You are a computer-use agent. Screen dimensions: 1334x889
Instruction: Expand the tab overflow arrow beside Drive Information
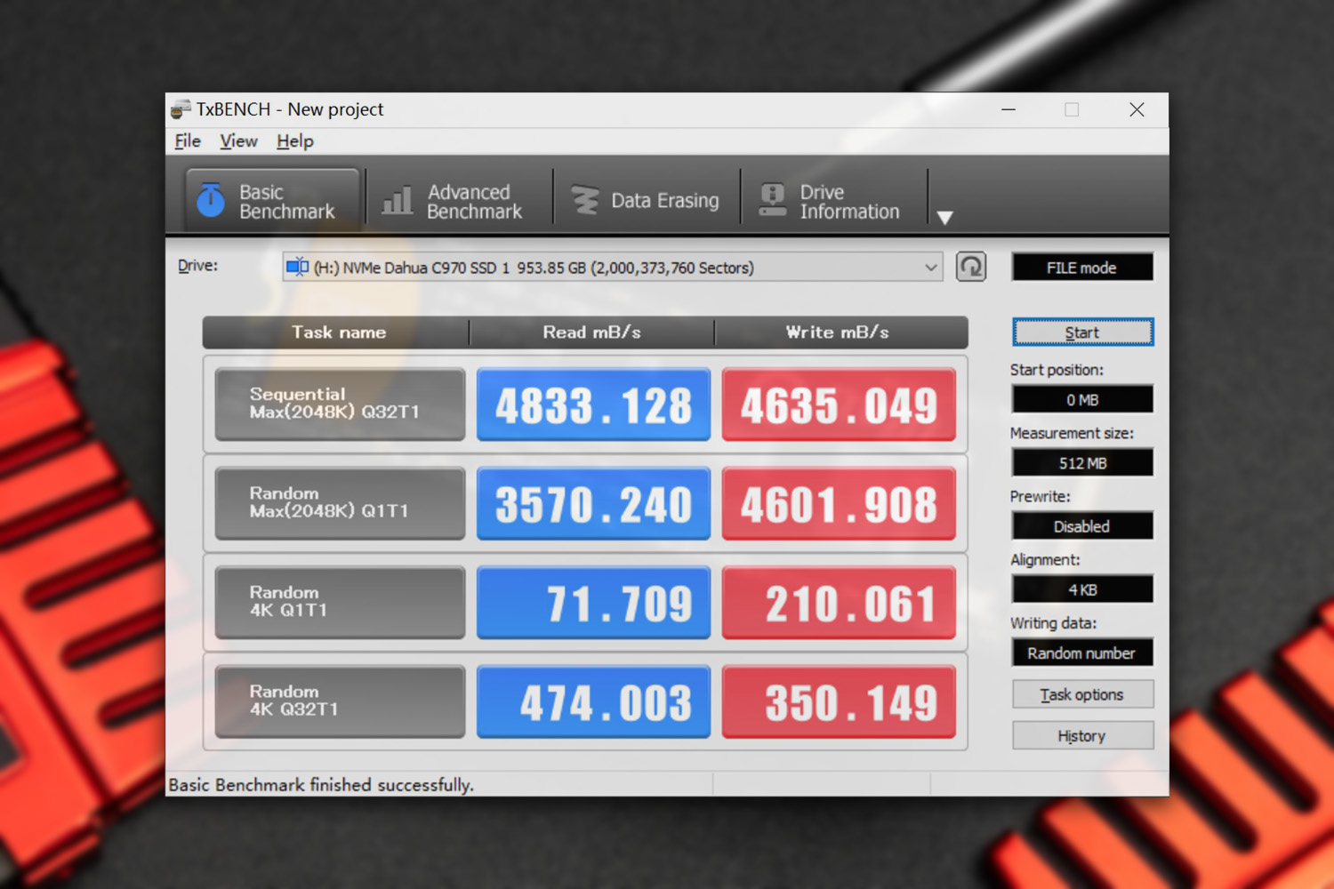pos(944,216)
